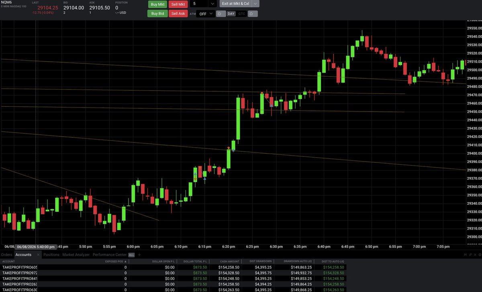Screen dimensions: 482x292
Task: Close the bottom panel with X icon
Action: coord(475,255)
